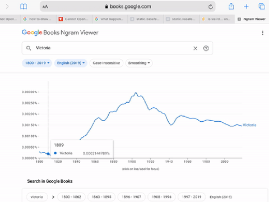Switch to the 'what happen...' tab
Image resolution: width=269 pixels, height=202 pixels.
(x=110, y=19)
